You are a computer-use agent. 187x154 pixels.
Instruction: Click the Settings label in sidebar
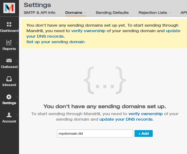pos(9,103)
